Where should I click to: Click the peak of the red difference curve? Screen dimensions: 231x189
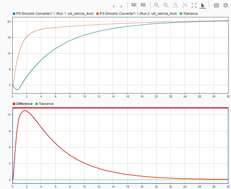pos(25,111)
